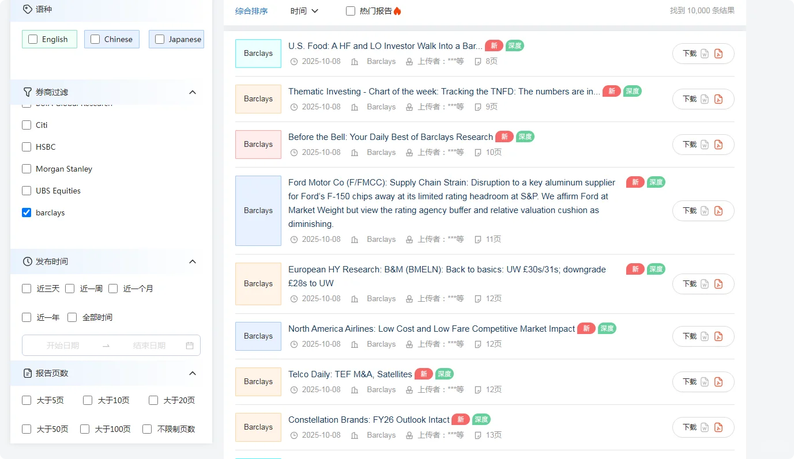Download PDF for Telco Daily report
Screen dimensions: 794x459
(718, 382)
